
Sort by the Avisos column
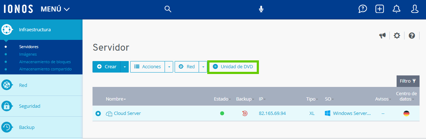click(383, 99)
